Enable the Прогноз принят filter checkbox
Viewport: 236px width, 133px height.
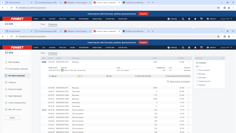tap(197, 70)
